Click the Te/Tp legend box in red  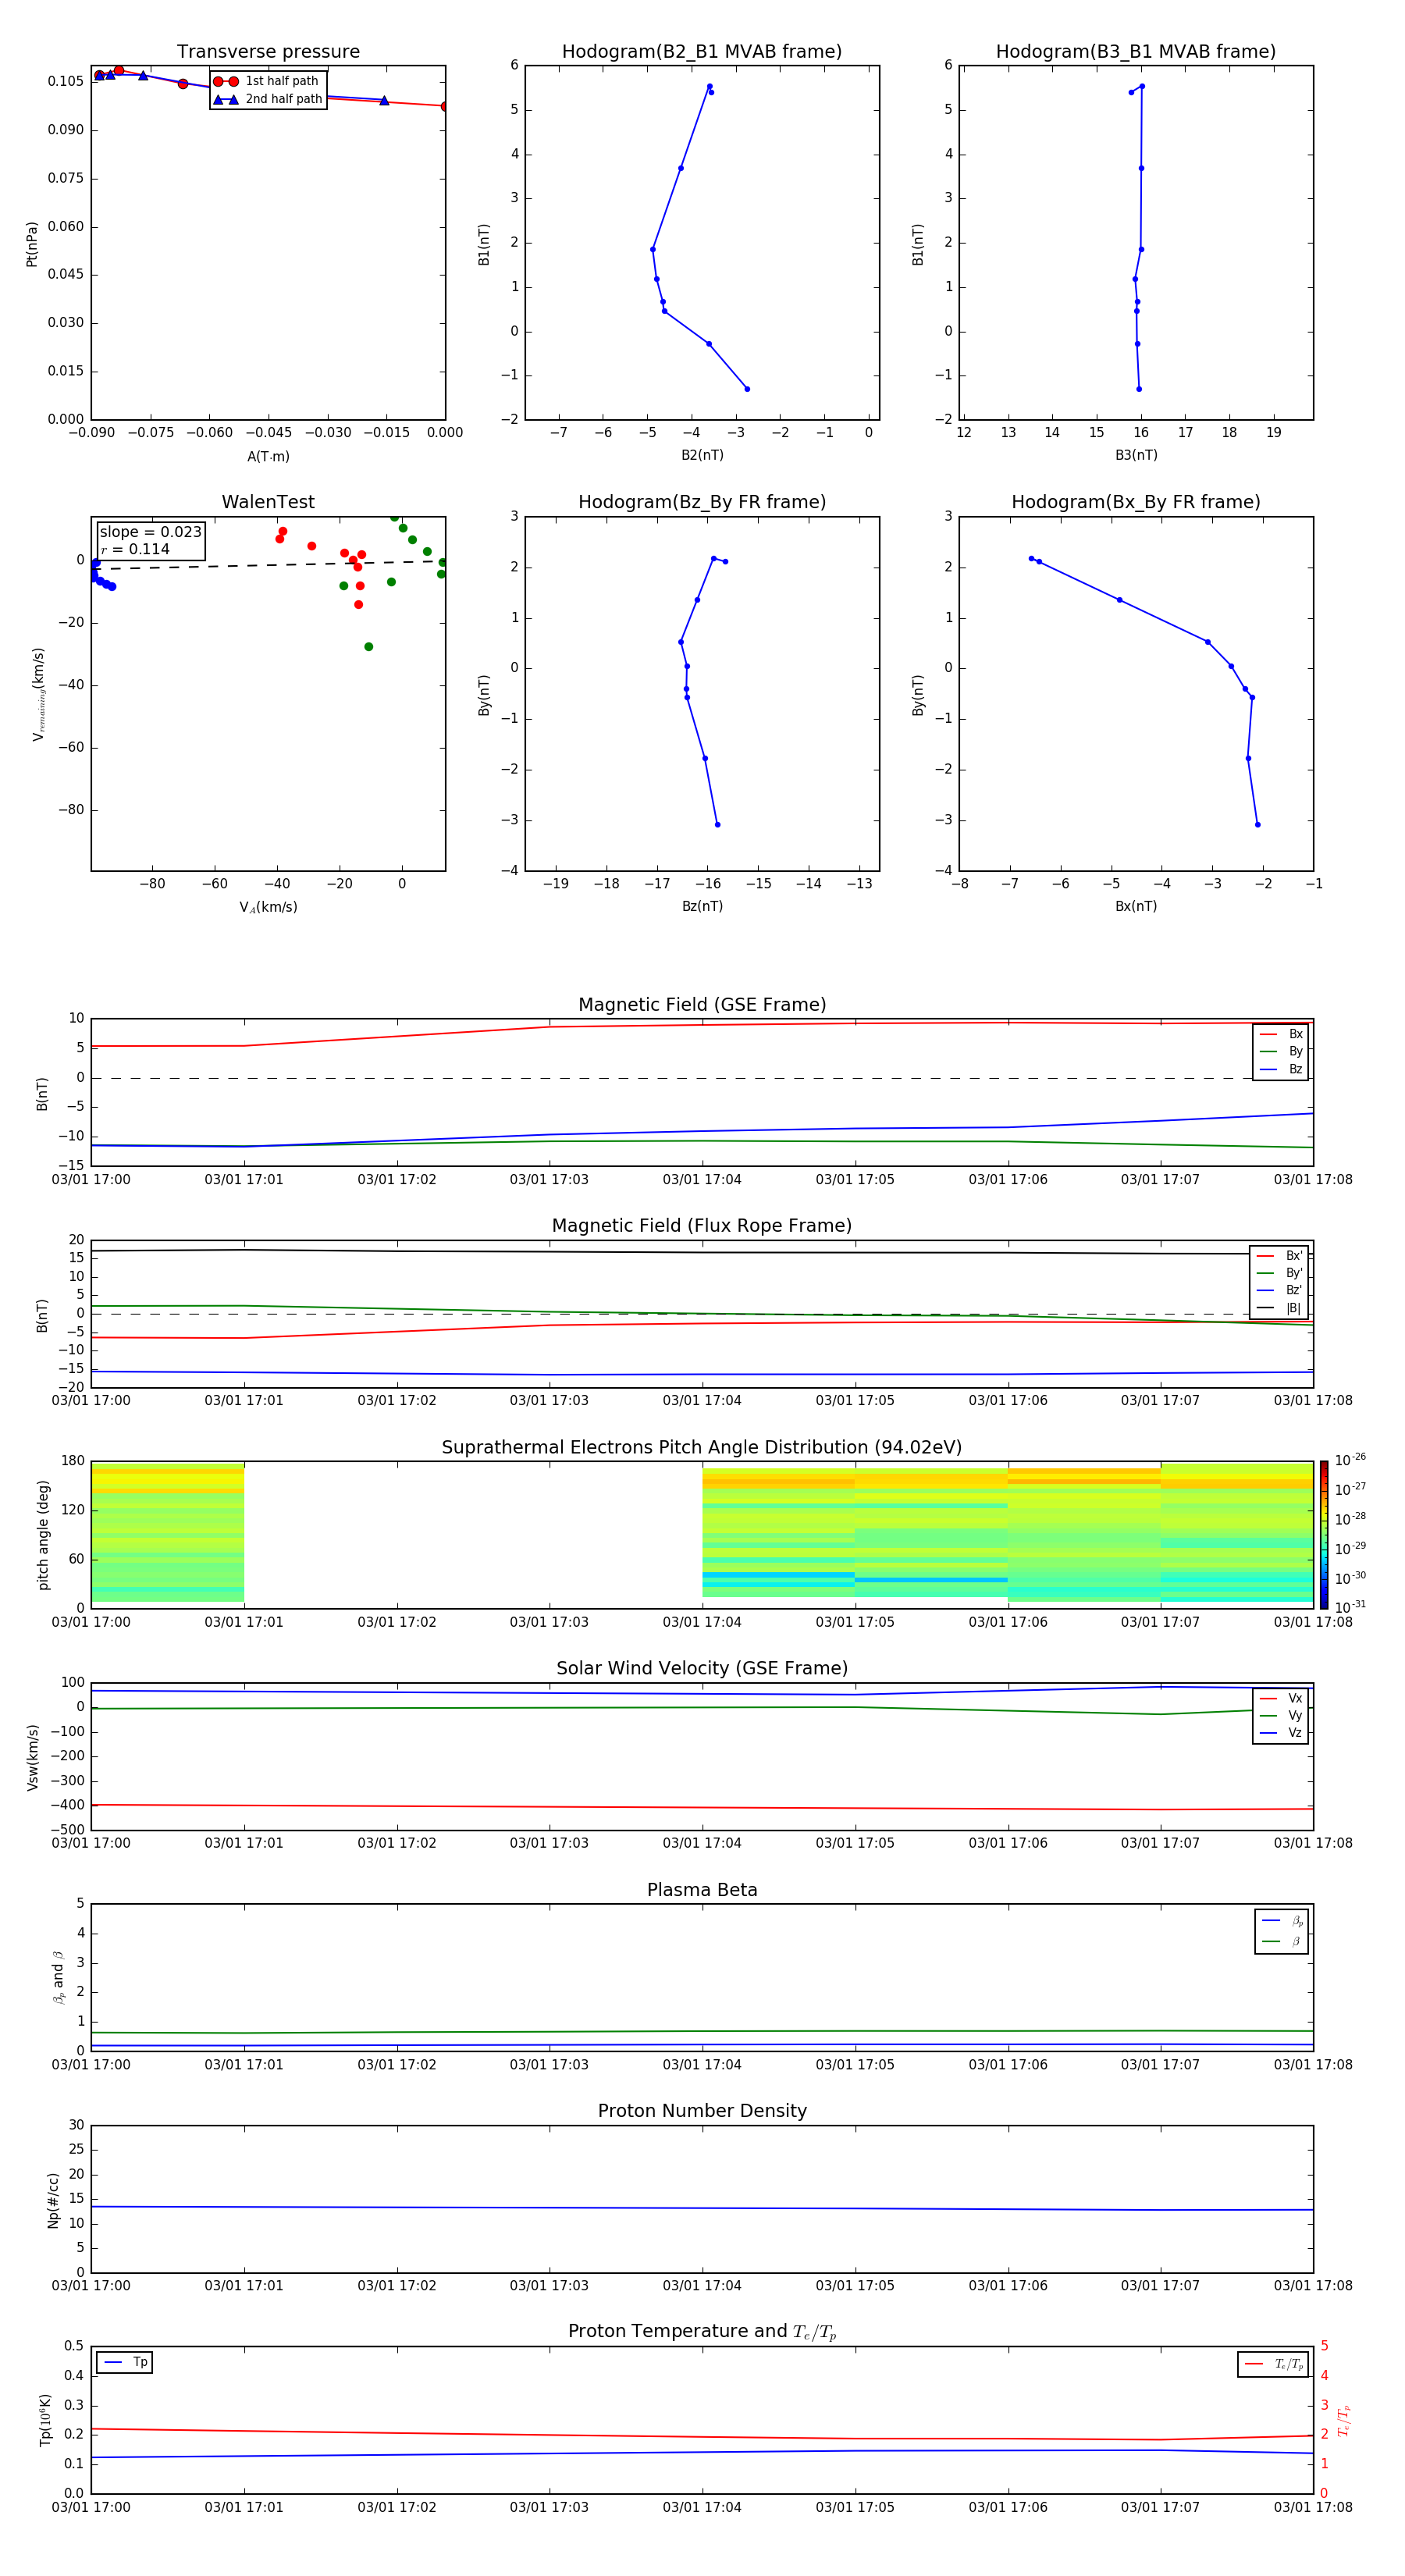coord(1272,2364)
